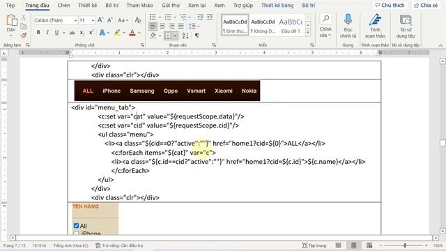Sort the selected text
Screen dimensions: 446x251
click(x=185, y=36)
